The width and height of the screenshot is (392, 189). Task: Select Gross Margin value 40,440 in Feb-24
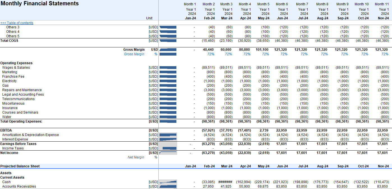[208, 50]
